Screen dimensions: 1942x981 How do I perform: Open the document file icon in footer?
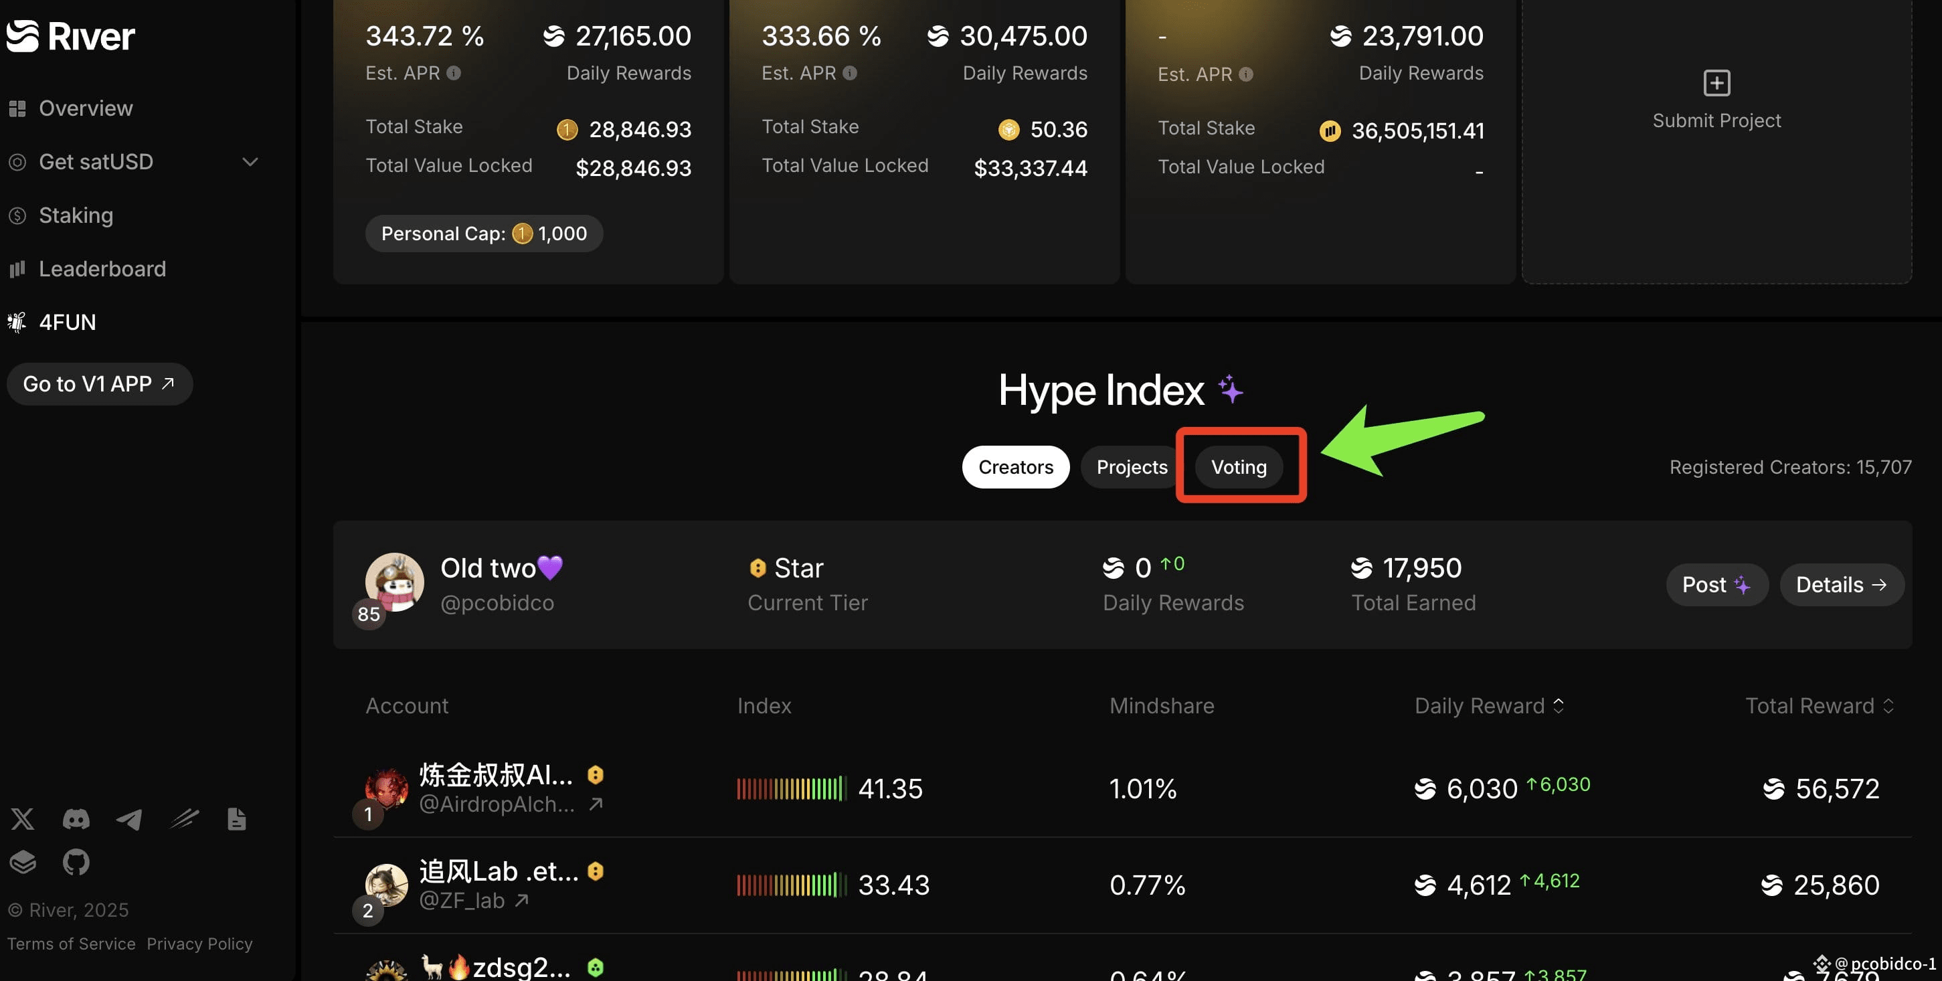[237, 819]
